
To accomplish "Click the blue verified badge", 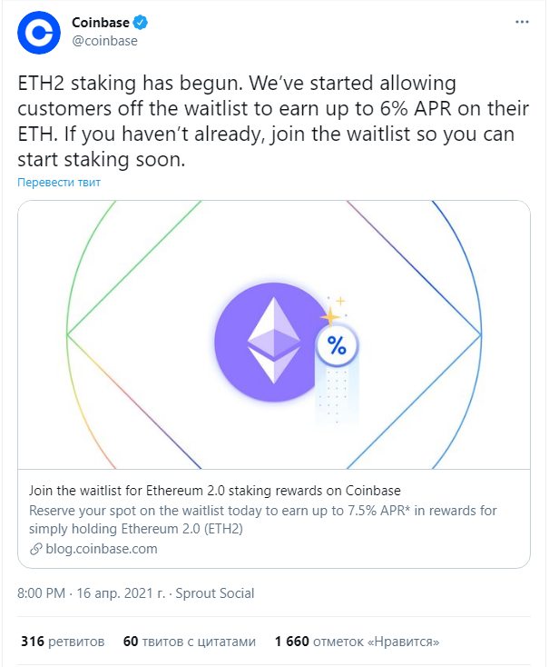I will click(141, 22).
